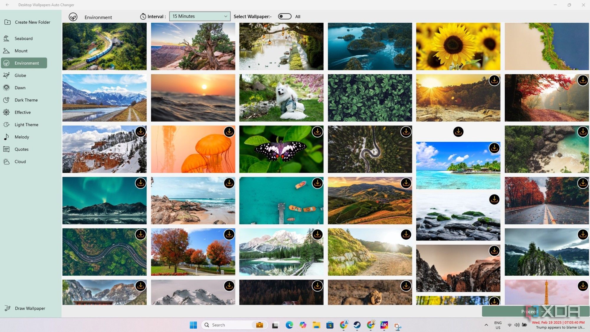Viewport: 590px width, 332px height.
Task: Toggle the Select Wallpaper All switch
Action: 285,17
